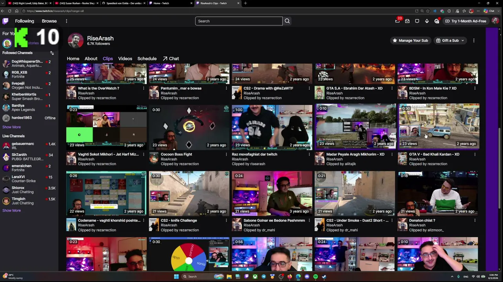The width and height of the screenshot is (503, 282).
Task: Click the Get Bits diamond icon
Action: click(x=427, y=21)
